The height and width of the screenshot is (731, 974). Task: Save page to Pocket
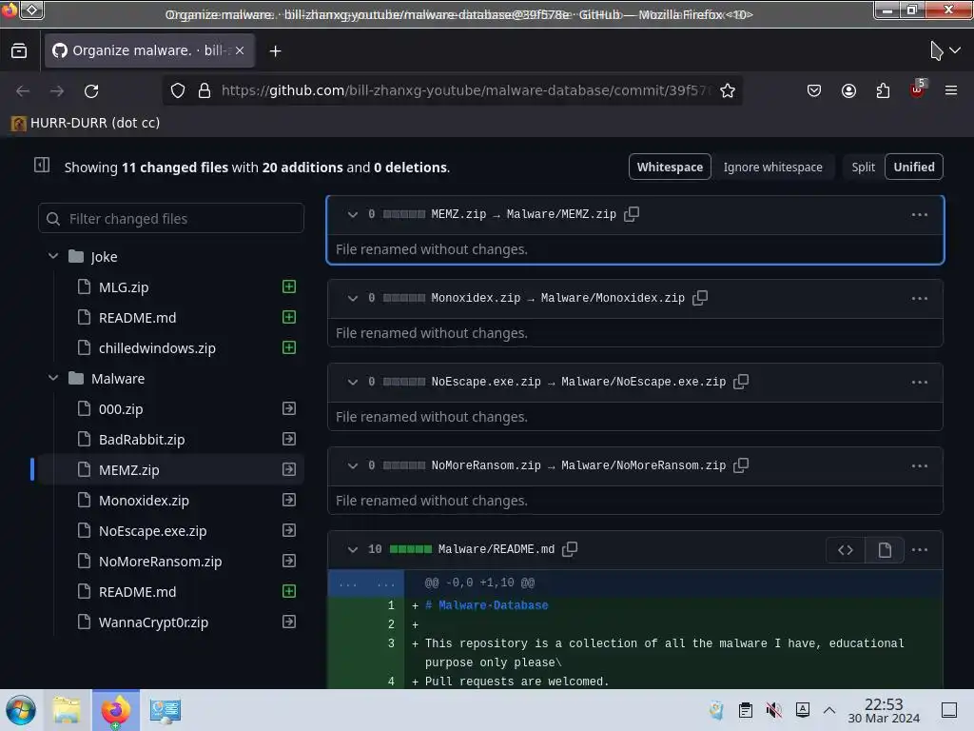click(814, 90)
